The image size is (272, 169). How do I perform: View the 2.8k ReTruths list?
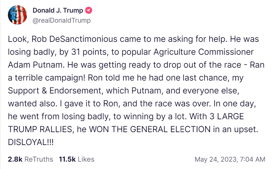(31, 159)
